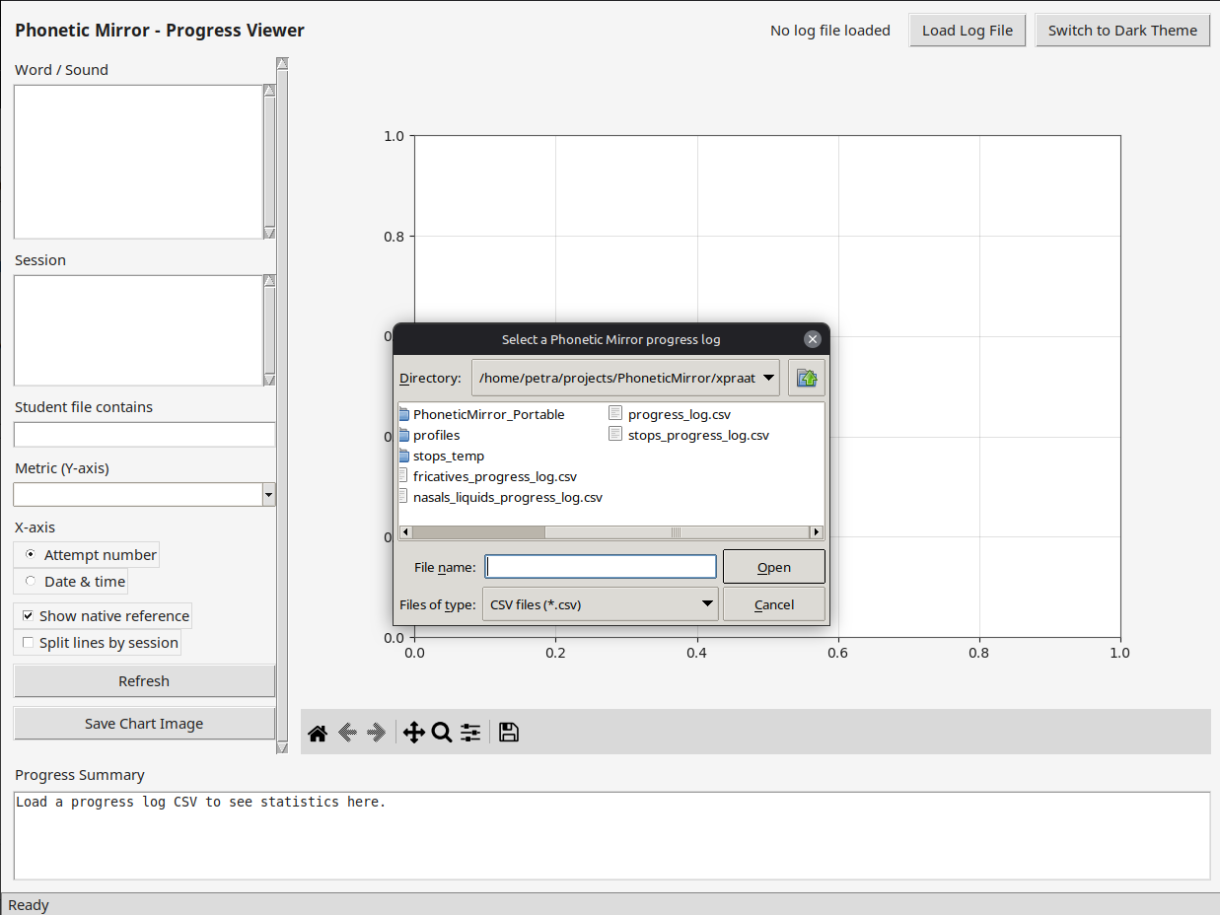Click Load Log File button
Screen dimensions: 1220x915
(968, 31)
